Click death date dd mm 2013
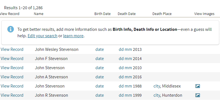The width and height of the screenshot is (220, 100). click(x=130, y=49)
